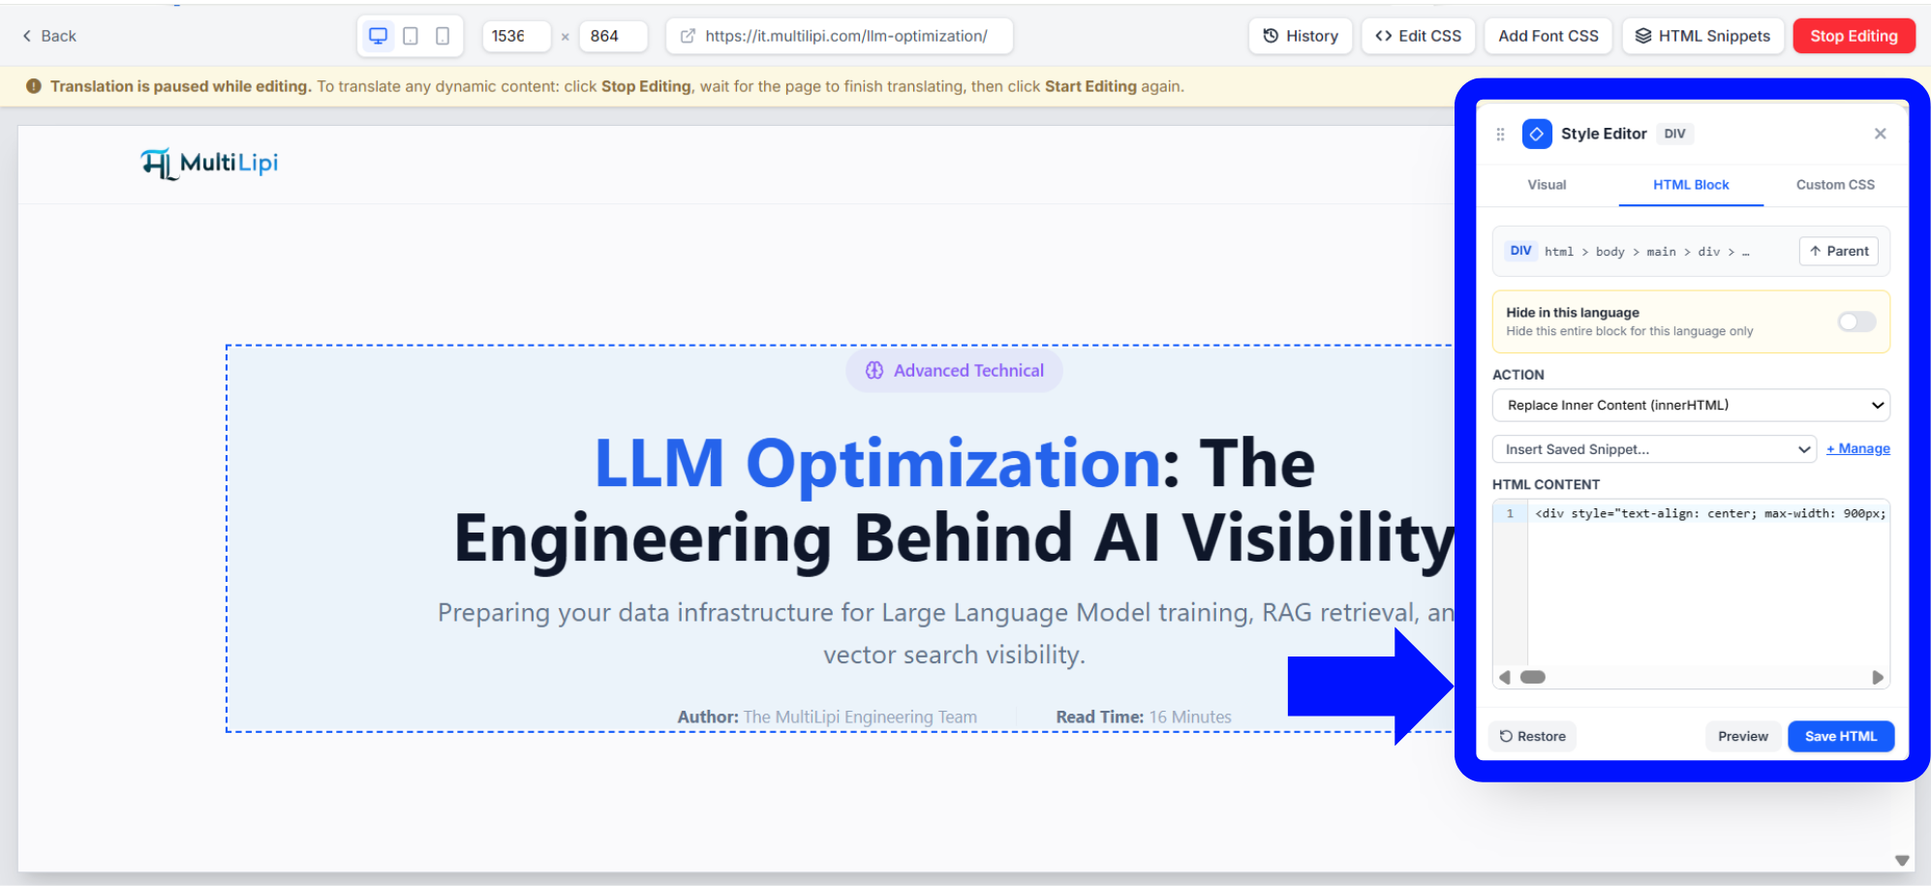This screenshot has width=1931, height=886.
Task: Select mobile viewport icon
Action: (443, 36)
